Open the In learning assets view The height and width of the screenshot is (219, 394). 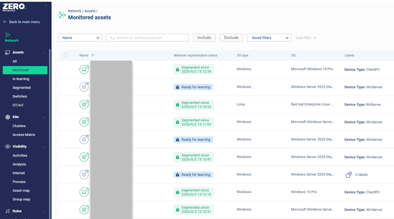tap(21, 79)
